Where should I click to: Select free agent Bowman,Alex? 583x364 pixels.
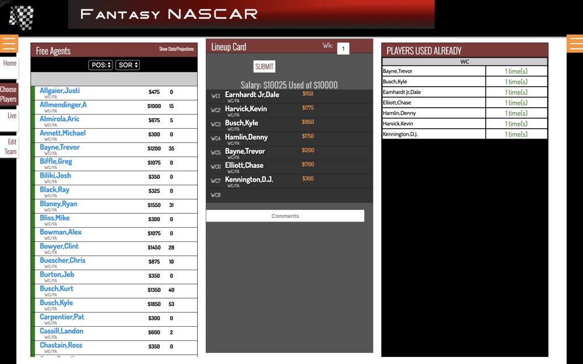[61, 232]
